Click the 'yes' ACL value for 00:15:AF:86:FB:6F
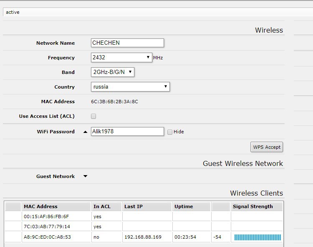This screenshot has height=247, width=313. click(97, 216)
